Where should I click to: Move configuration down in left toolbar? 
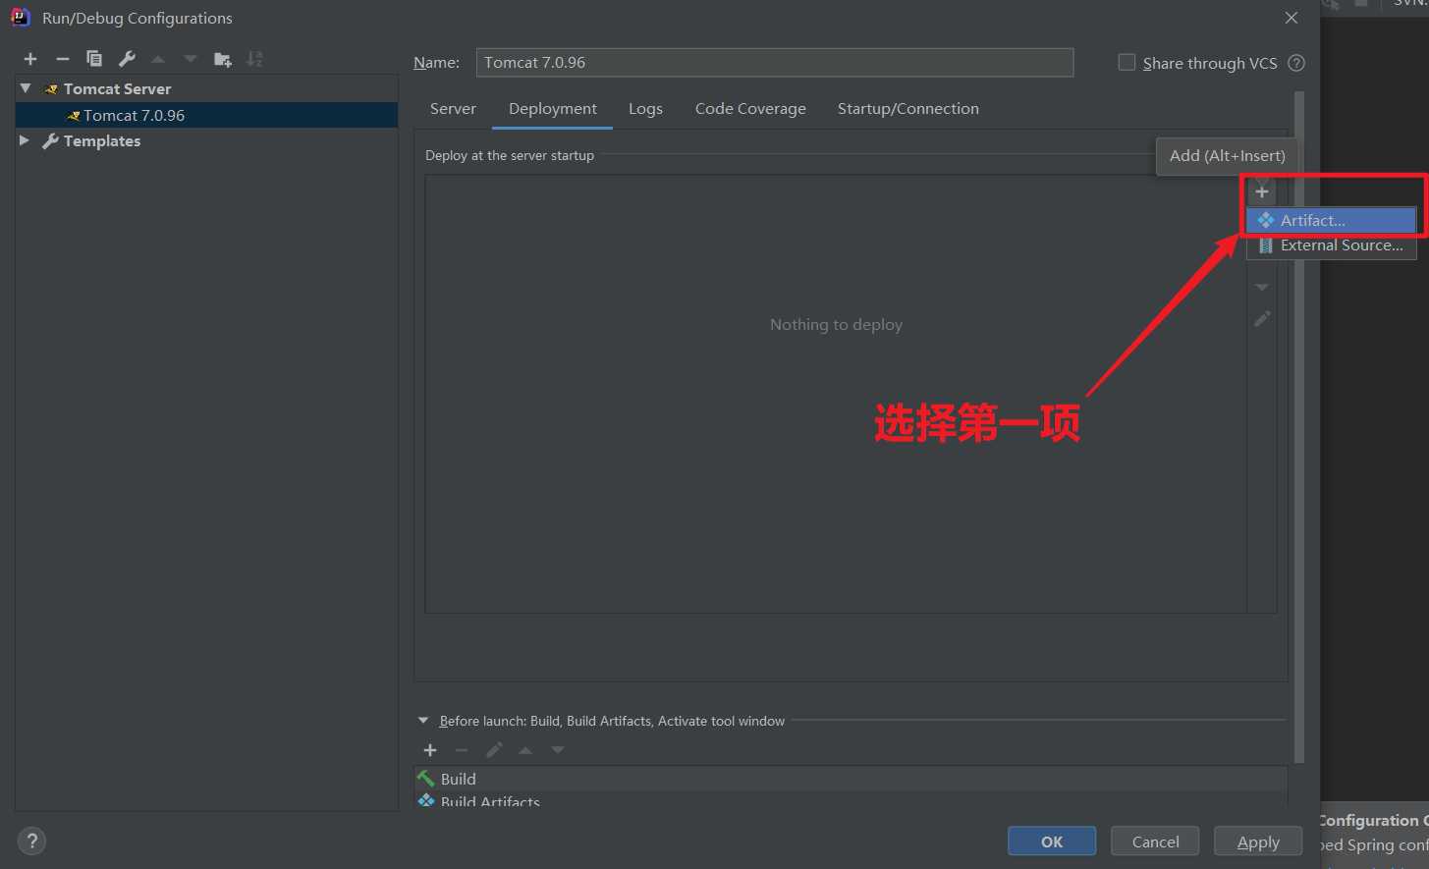point(191,59)
